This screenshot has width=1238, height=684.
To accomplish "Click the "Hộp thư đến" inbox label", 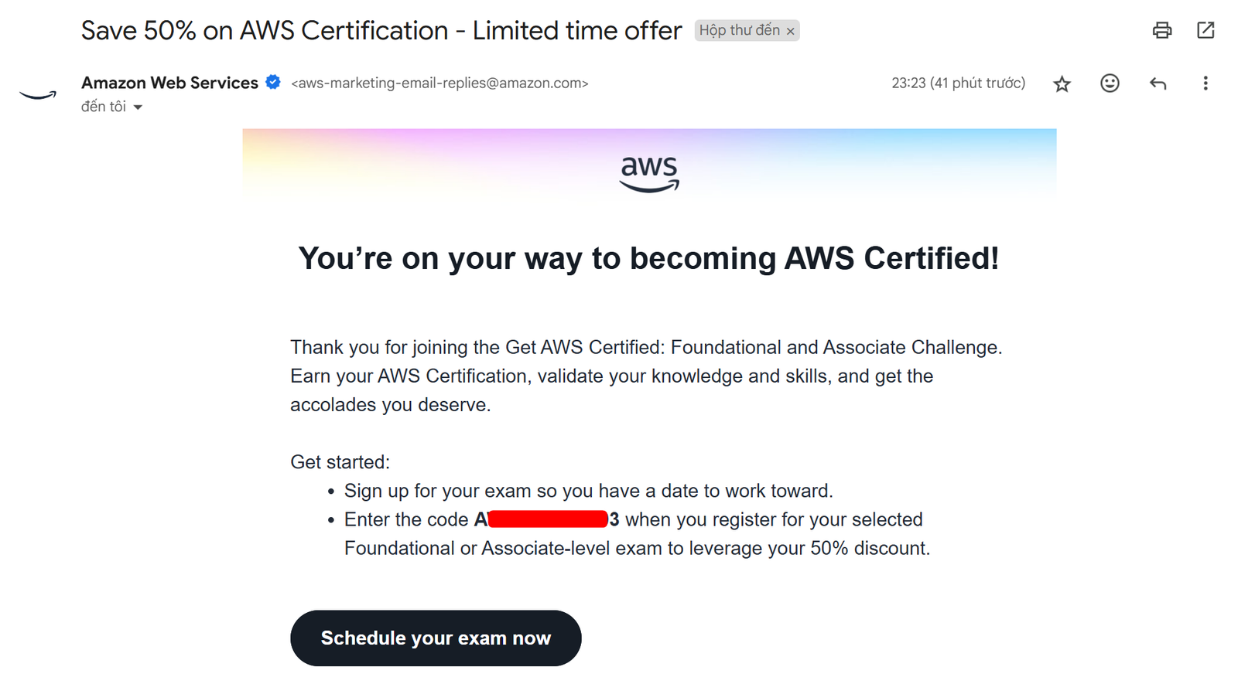I will [x=740, y=30].
